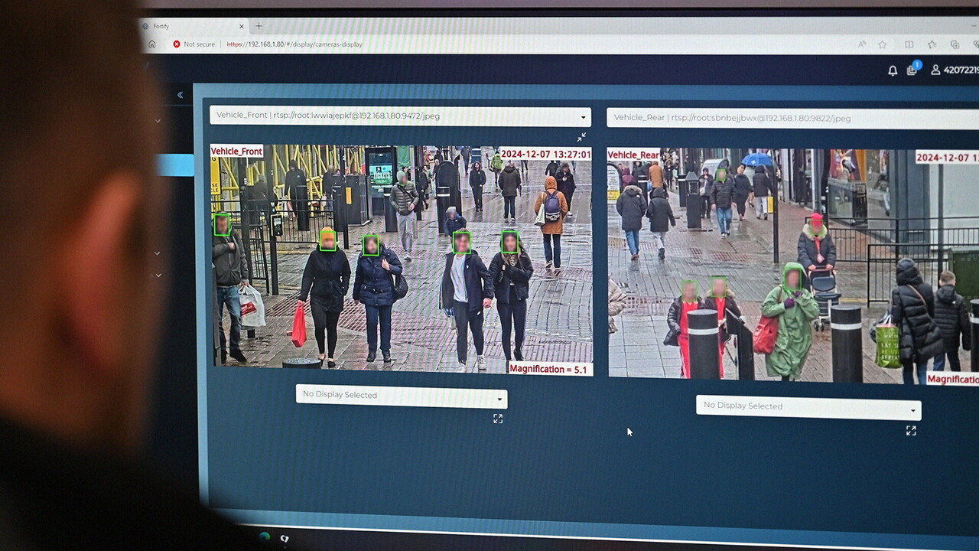Viewport: 979px width, 551px height.
Task: View the Not secure site information
Action: pyautogui.click(x=194, y=44)
